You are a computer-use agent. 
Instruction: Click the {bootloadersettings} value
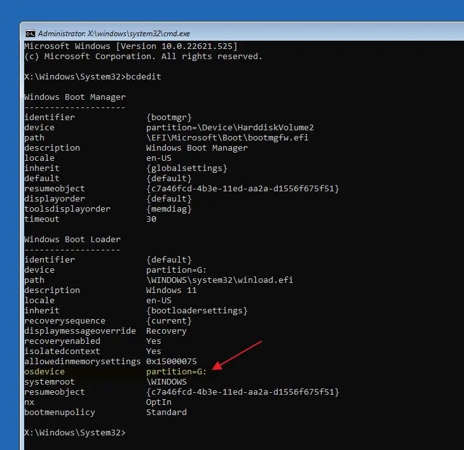tap(197, 311)
